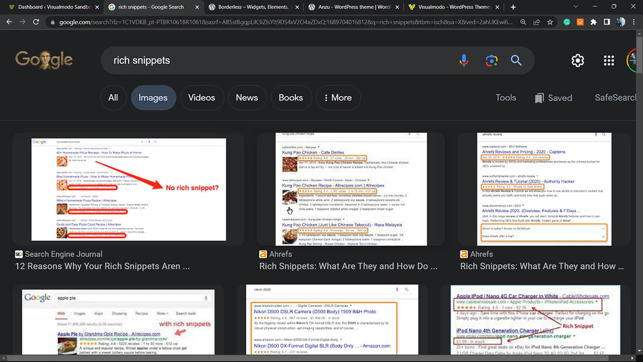
Task: Open the green Grammarly extension icon
Action: pyautogui.click(x=567, y=22)
